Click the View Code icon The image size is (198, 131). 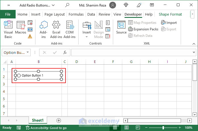(x=108, y=29)
